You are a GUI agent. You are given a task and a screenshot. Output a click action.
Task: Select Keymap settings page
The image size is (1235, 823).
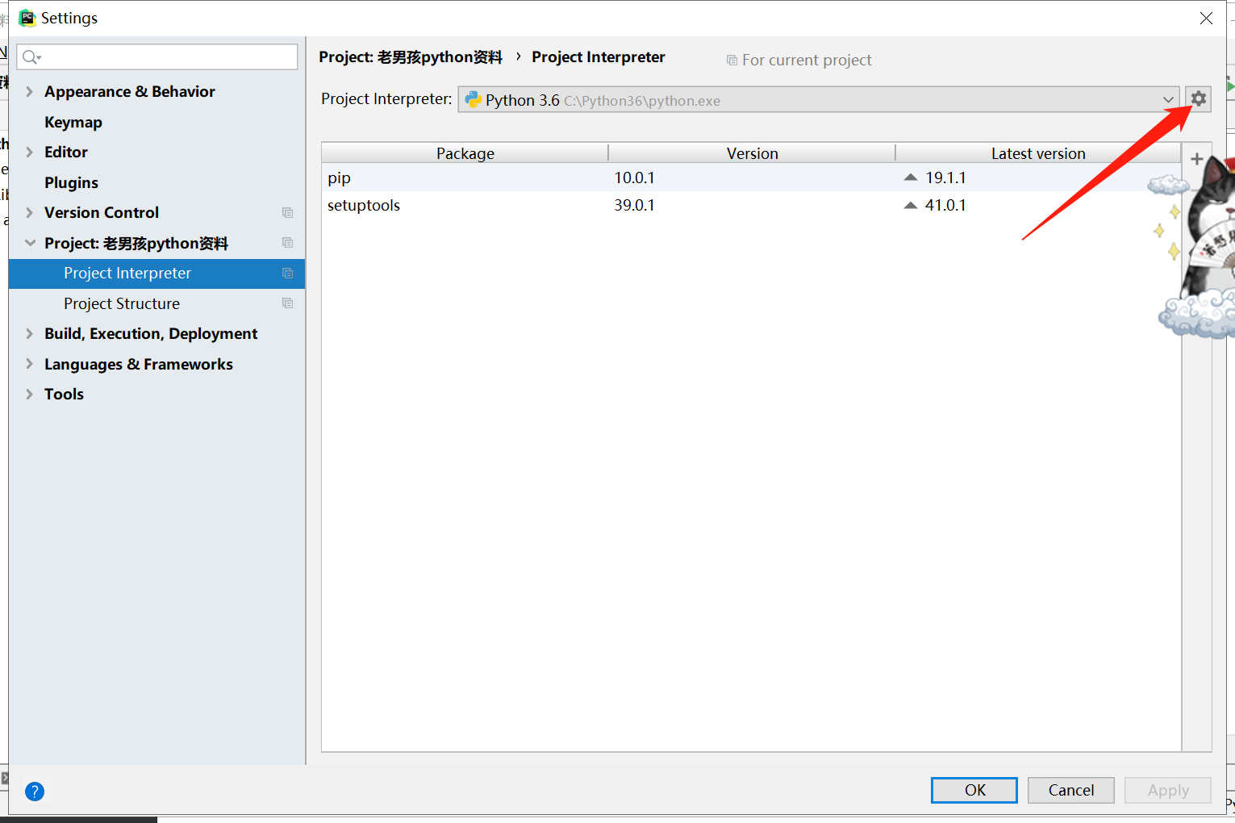coord(73,123)
